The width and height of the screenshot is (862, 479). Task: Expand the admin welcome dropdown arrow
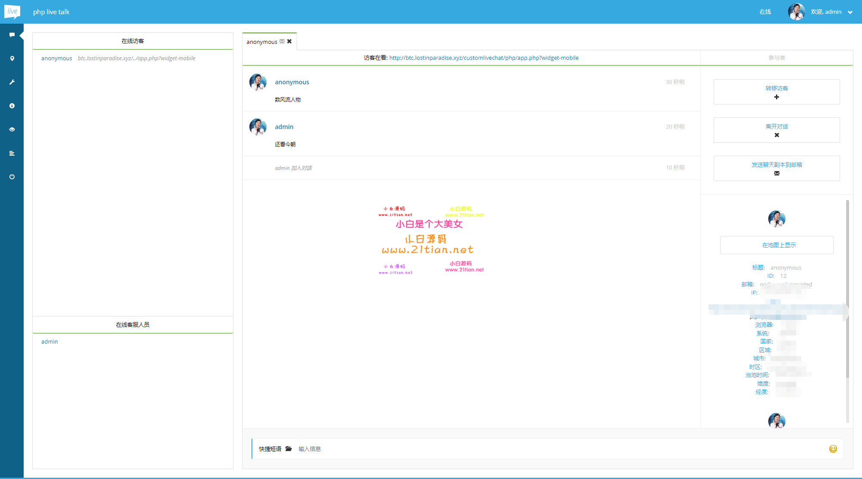[x=850, y=12]
